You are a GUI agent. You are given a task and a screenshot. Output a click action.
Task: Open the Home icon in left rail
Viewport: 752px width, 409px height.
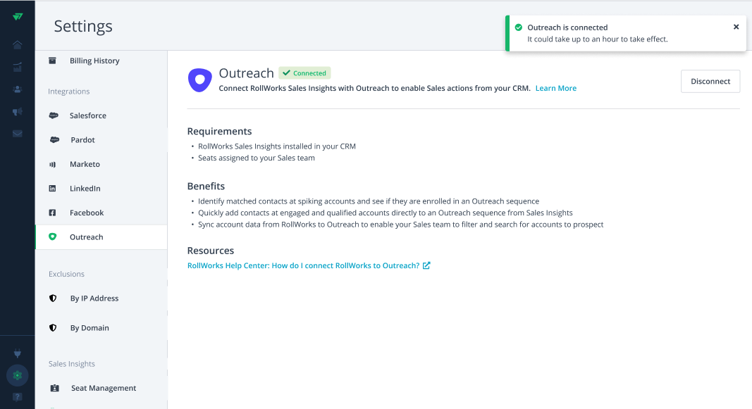(x=17, y=44)
